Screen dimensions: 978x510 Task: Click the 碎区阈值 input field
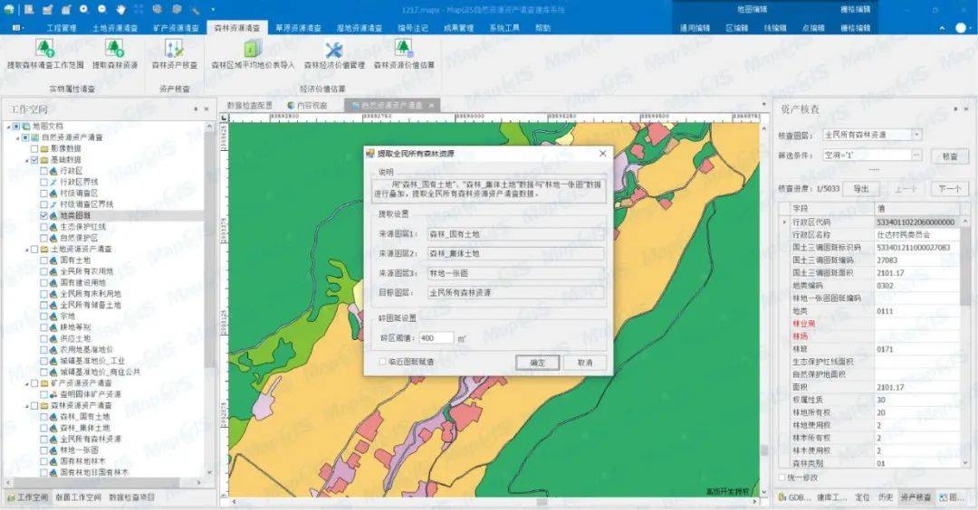click(436, 338)
